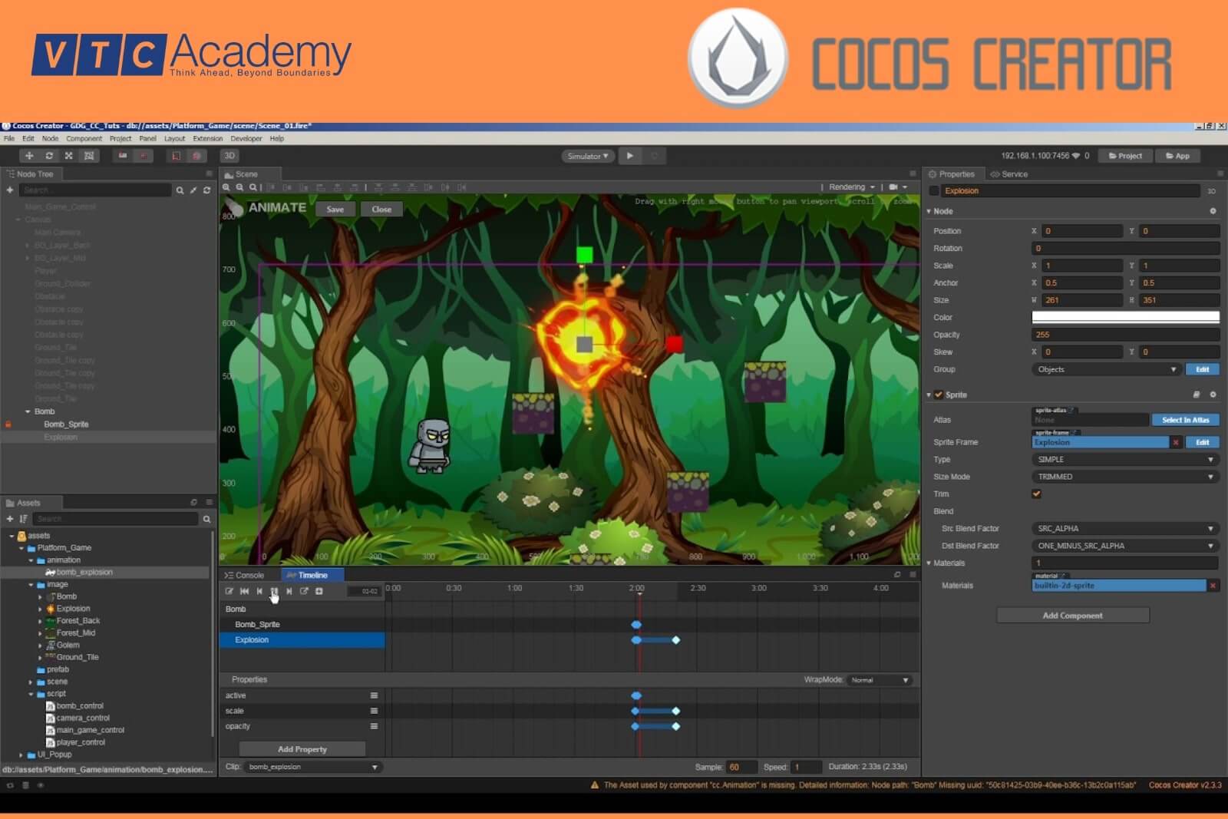Click the white Color swatch in Node properties

pyautogui.click(x=1125, y=315)
